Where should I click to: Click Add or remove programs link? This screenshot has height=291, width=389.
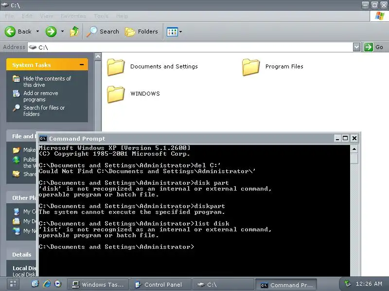41,96
